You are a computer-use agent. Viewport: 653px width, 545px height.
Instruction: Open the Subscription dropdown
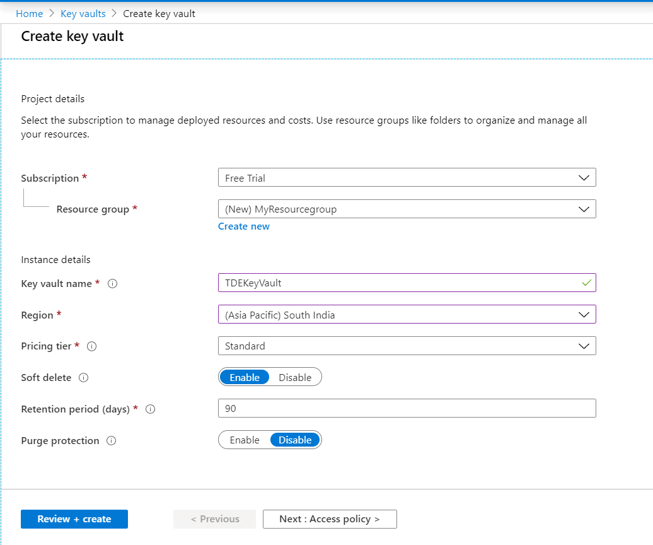[407, 178]
